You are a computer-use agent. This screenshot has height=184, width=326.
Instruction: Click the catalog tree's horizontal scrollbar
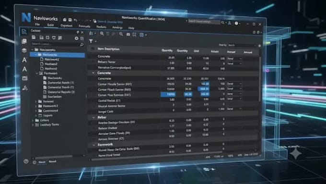point(53,156)
